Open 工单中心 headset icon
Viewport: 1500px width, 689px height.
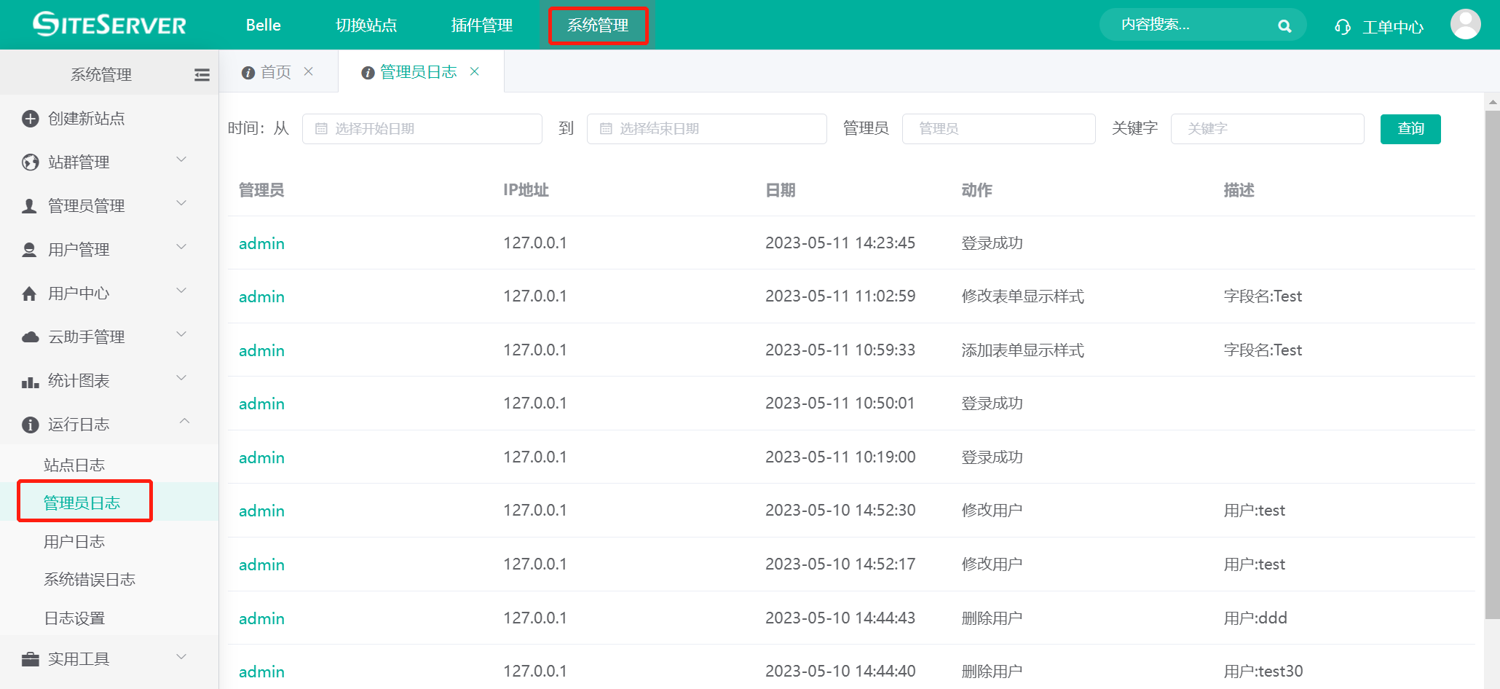pyautogui.click(x=1342, y=26)
